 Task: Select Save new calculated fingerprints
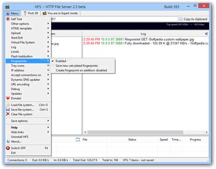click(82, 66)
